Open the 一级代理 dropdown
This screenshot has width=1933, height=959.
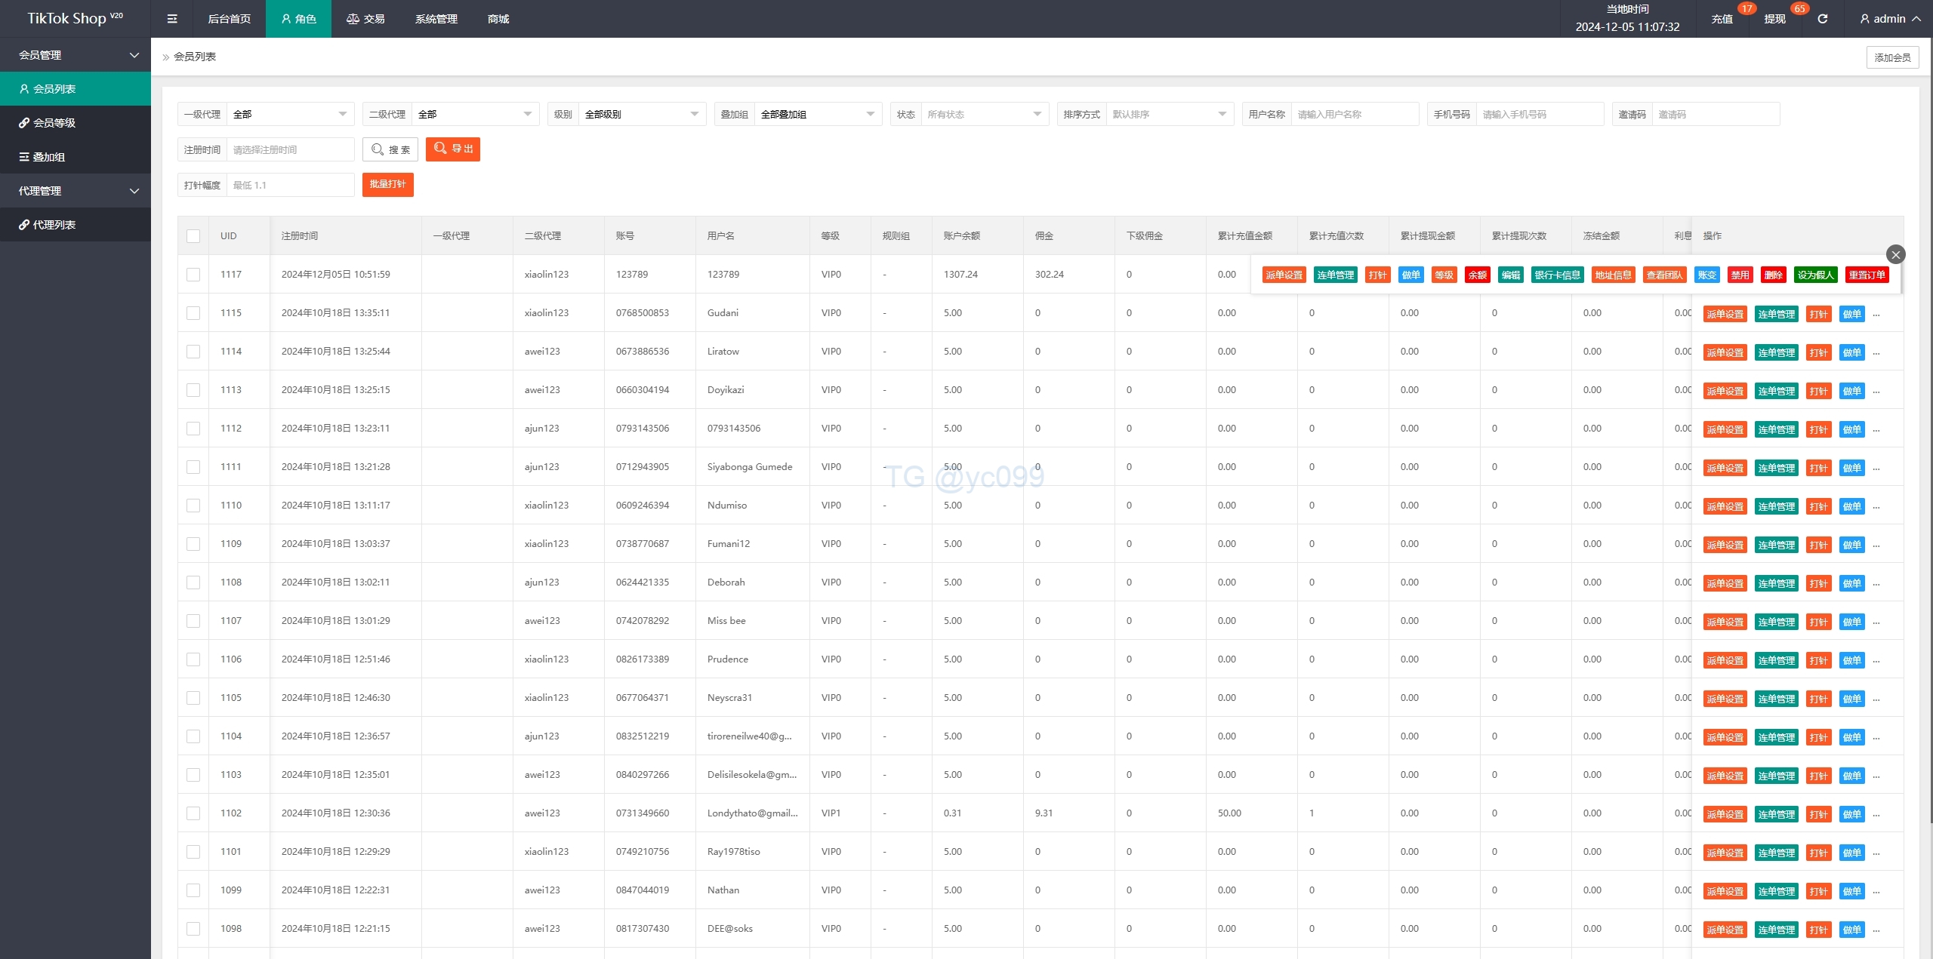pyautogui.click(x=290, y=114)
